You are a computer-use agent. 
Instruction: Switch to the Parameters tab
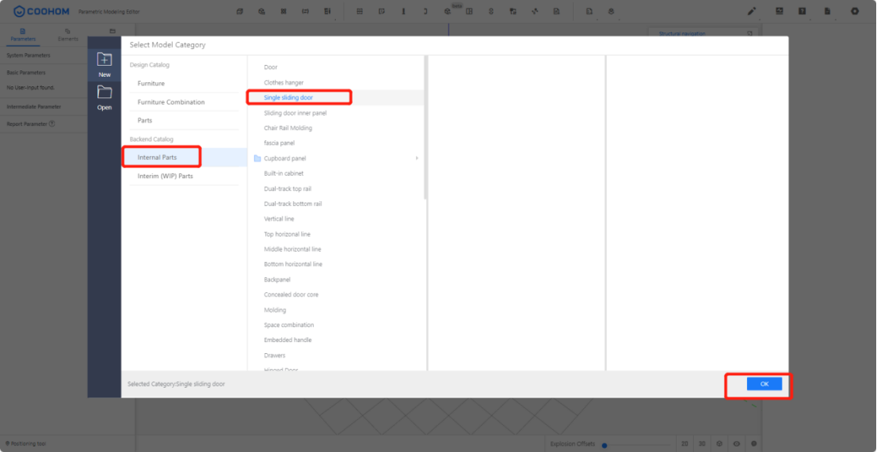click(23, 35)
